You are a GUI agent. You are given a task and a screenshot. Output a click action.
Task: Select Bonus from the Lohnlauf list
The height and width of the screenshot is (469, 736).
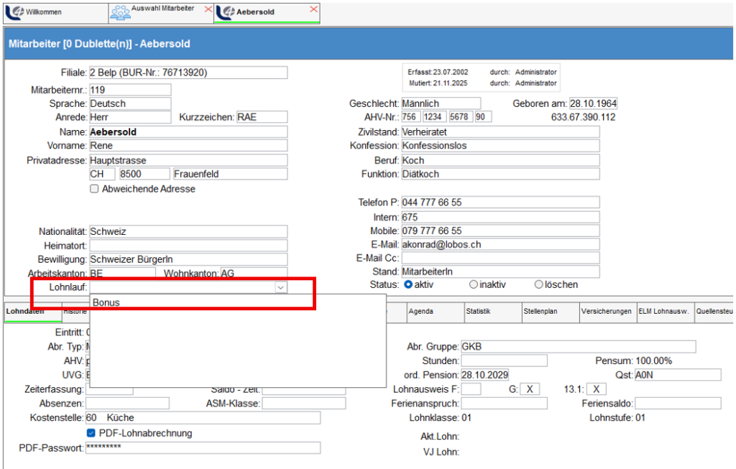tap(106, 303)
